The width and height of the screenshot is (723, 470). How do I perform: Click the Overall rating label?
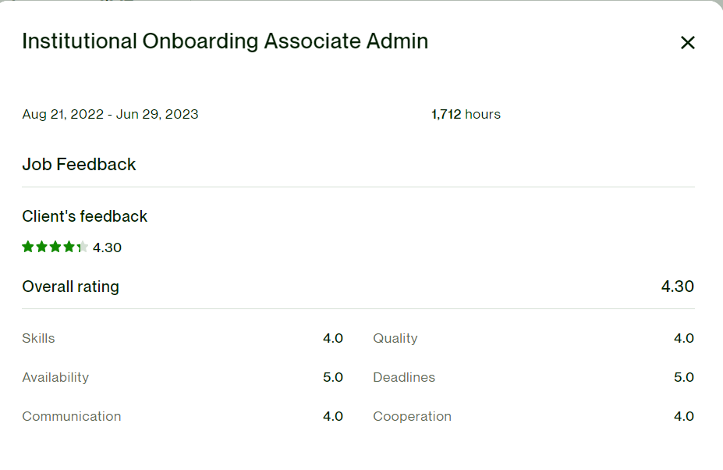point(70,287)
